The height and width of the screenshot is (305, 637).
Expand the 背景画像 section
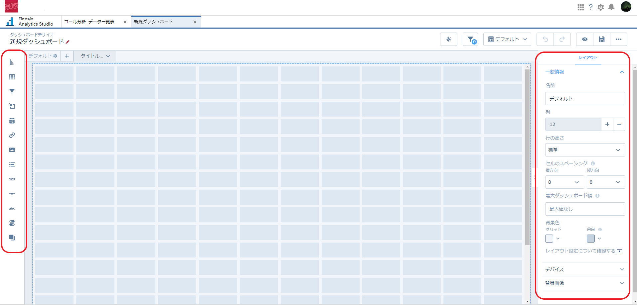point(584,283)
